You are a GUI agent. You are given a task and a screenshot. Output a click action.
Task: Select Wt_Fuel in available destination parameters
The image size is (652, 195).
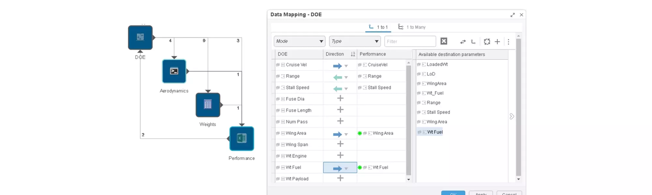435,93
